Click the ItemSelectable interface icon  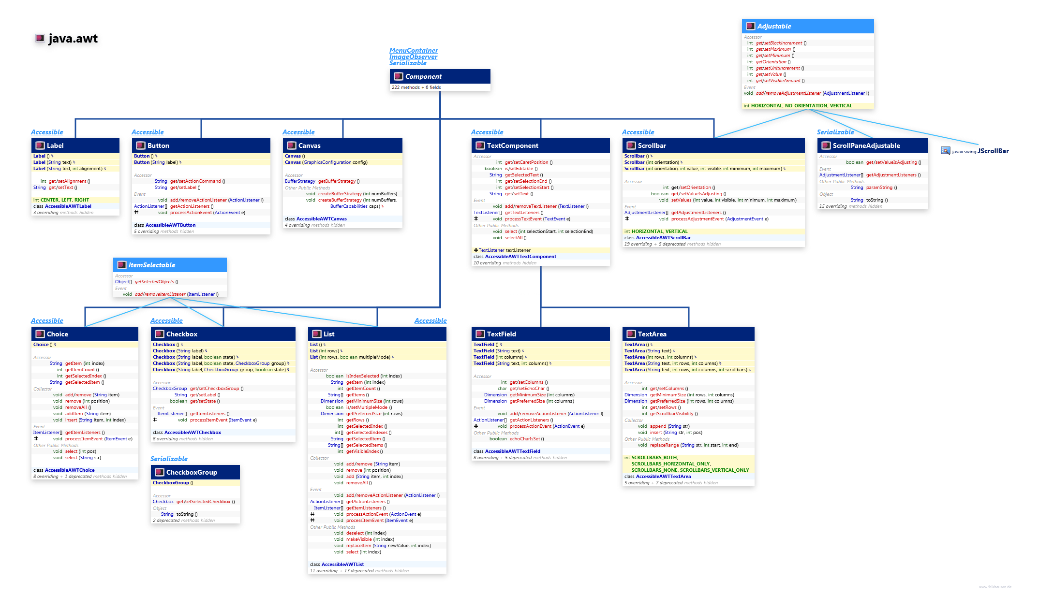point(122,265)
